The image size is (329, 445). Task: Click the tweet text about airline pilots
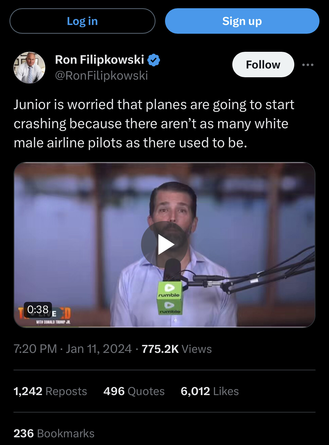pos(154,123)
